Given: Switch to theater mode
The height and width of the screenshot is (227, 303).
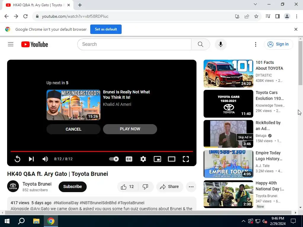Looking at the screenshot, I should pos(171,159).
